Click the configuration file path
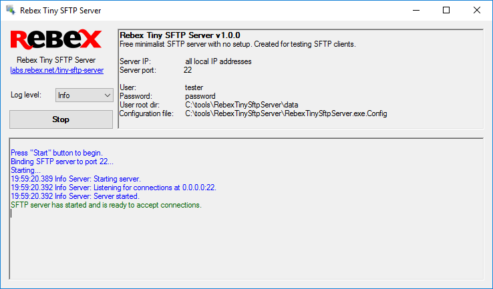Image resolution: width=493 pixels, height=289 pixels. coord(286,113)
